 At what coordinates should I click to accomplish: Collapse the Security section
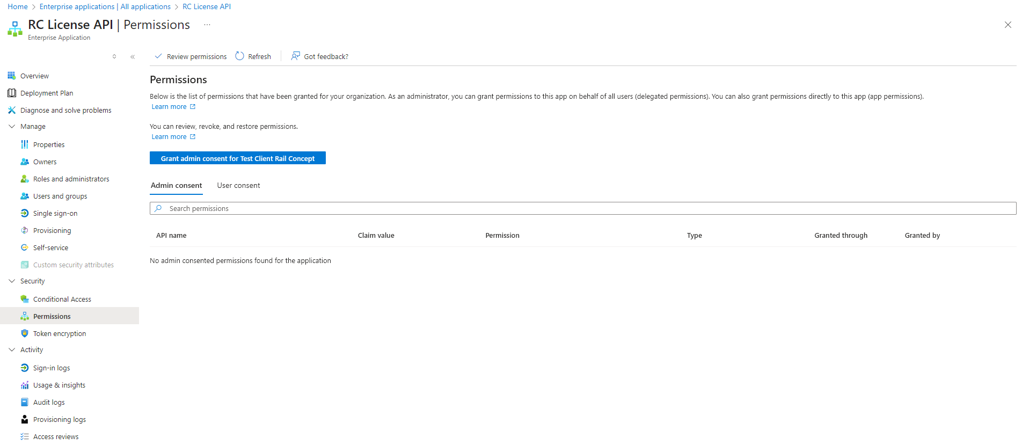click(12, 281)
